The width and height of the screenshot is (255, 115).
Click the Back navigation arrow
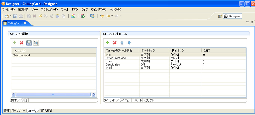coord(108,16)
